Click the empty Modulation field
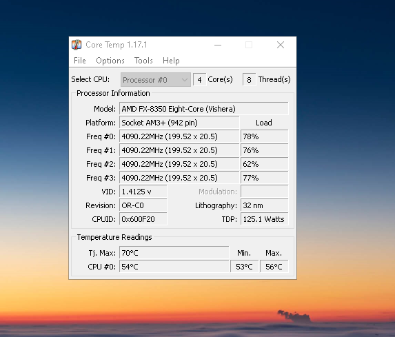Image resolution: width=395 pixels, height=337 pixels. coord(265,192)
